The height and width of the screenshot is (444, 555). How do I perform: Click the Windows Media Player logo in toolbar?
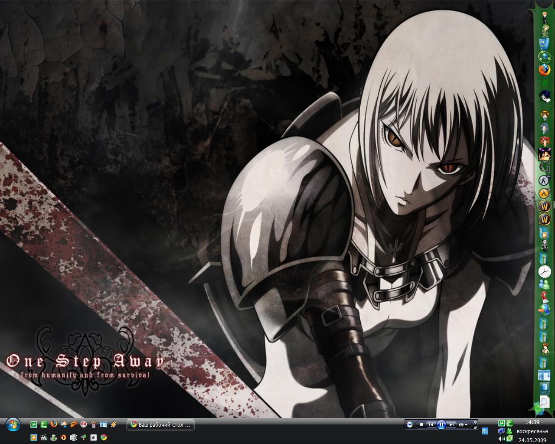tap(409, 424)
